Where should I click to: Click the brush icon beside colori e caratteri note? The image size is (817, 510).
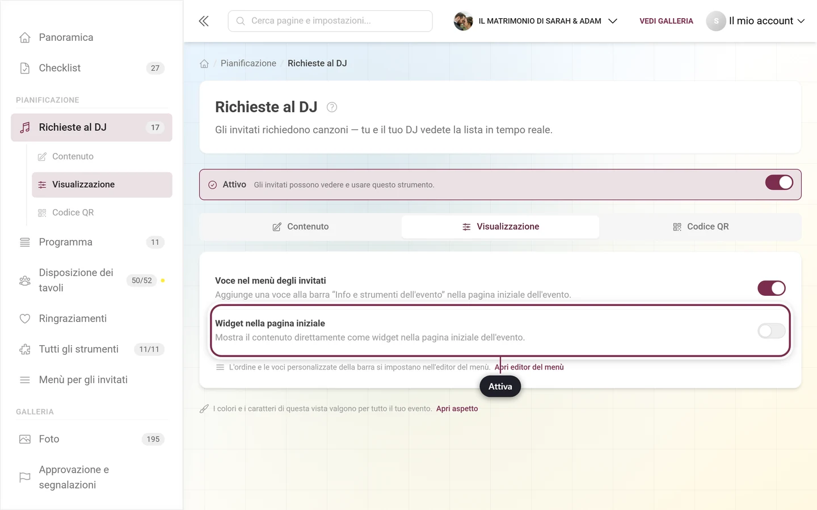[x=204, y=409]
